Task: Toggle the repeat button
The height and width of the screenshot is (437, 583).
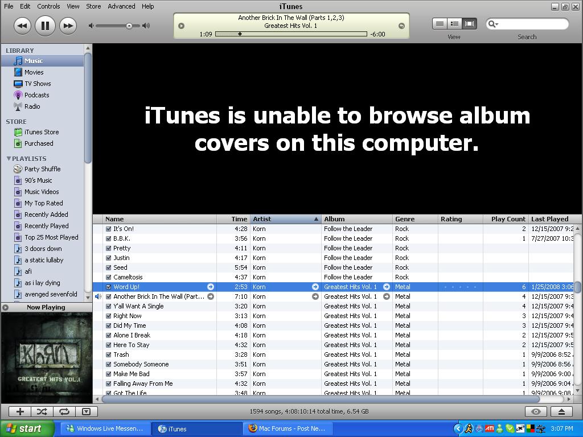Action: 64,411
